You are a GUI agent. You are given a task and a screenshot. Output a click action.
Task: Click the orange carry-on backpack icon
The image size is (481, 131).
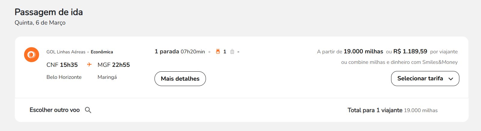pyautogui.click(x=218, y=52)
